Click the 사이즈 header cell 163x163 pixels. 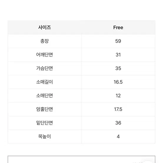tap(44, 28)
